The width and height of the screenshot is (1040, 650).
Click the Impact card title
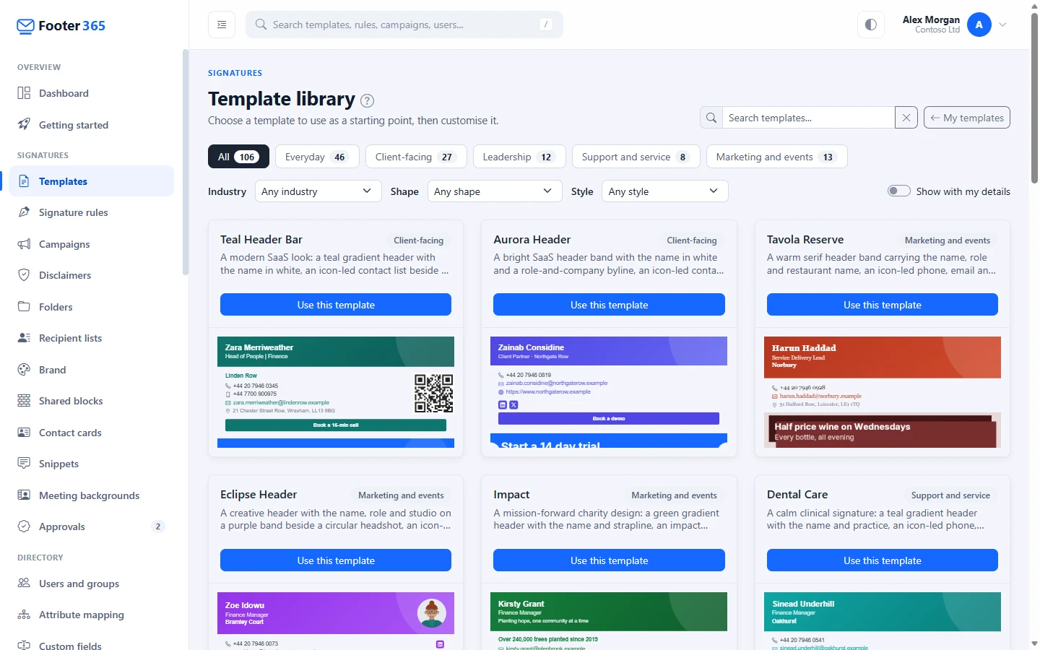pos(511,495)
